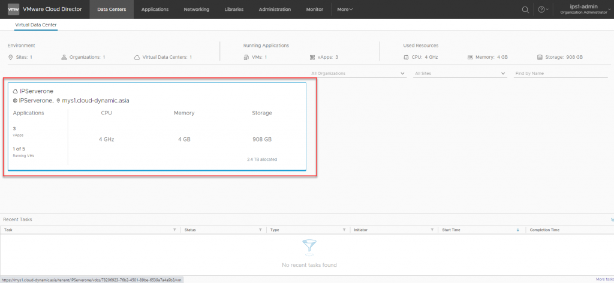Collapse the Recent Tasks panel
614x283 pixels.
pos(611,219)
